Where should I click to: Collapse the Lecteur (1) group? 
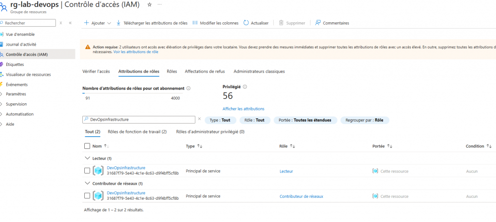(x=87, y=158)
